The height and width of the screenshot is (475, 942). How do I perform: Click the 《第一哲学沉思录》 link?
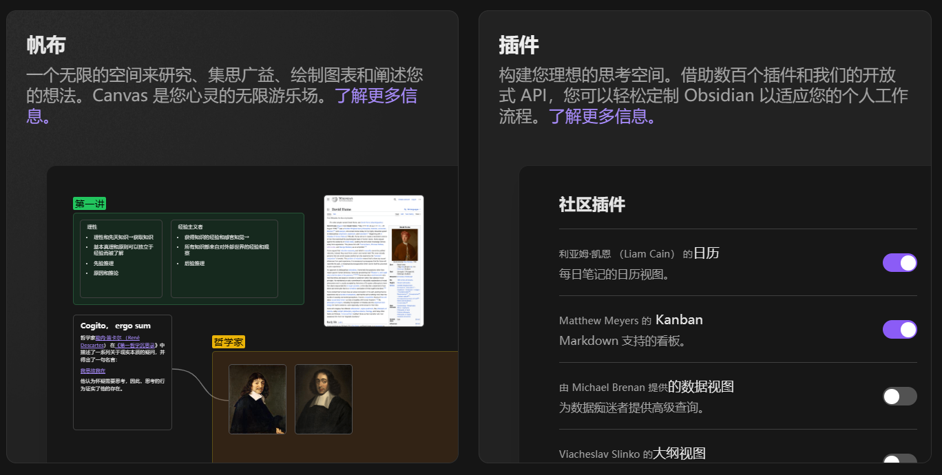tap(136, 346)
